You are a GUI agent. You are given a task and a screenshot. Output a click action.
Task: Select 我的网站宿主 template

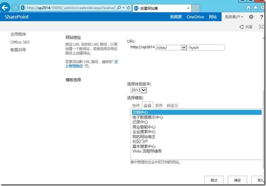(197, 137)
